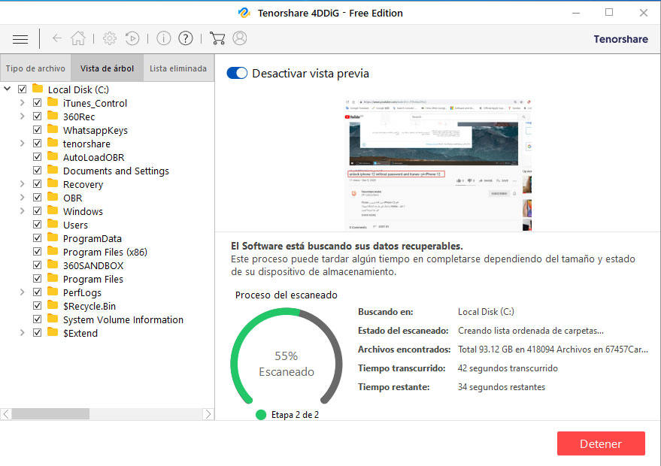Viewport: 661px width, 466px height.
Task: Click the YouTube preview thumbnail
Action: coord(438,165)
